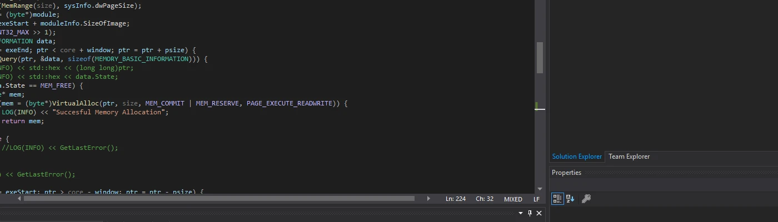Viewport: 778px width, 222px height.
Task: Click the Categorized view icon in Properties
Action: pyautogui.click(x=557, y=199)
